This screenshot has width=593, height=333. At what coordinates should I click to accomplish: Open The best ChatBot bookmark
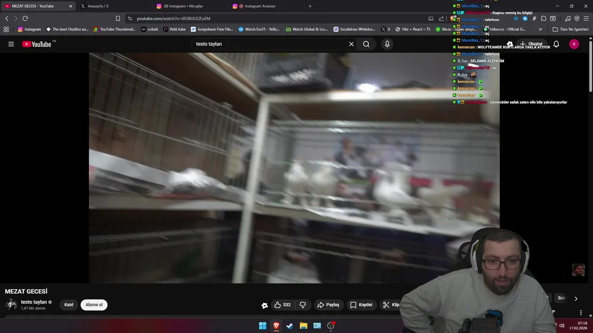point(67,29)
